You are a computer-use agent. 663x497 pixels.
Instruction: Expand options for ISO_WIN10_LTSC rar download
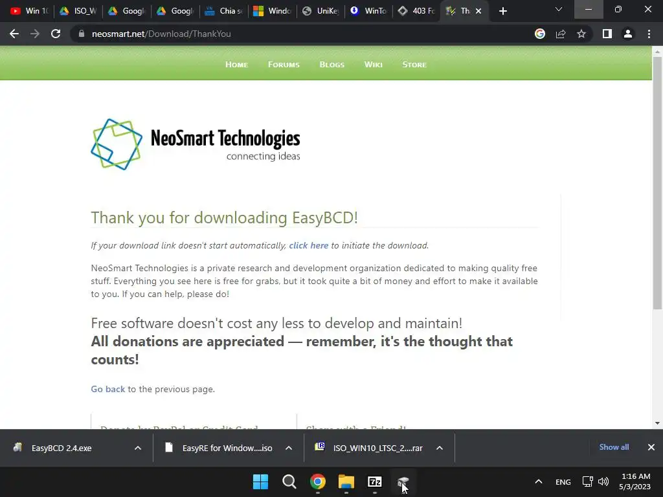click(x=440, y=448)
